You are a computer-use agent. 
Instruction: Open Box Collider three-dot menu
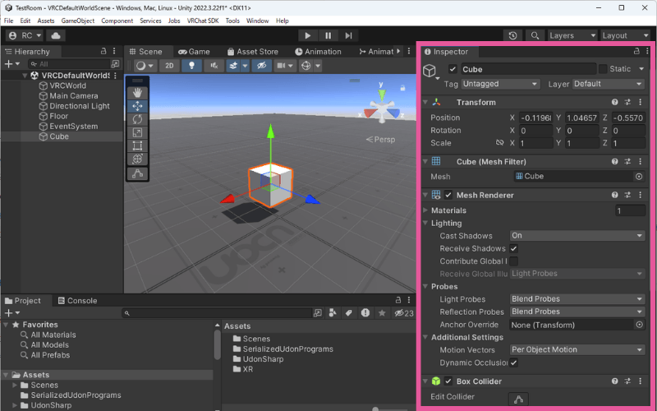point(641,381)
